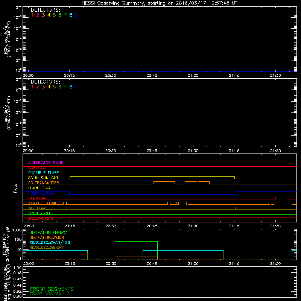Viewport: 301px width, 301px height.
Task: Select the BAD_PACKETS flag label
Action: click(41, 219)
